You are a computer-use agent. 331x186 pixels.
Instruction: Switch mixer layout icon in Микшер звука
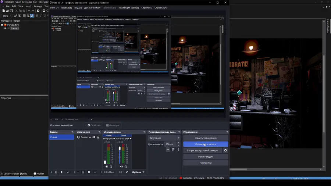(x=121, y=172)
